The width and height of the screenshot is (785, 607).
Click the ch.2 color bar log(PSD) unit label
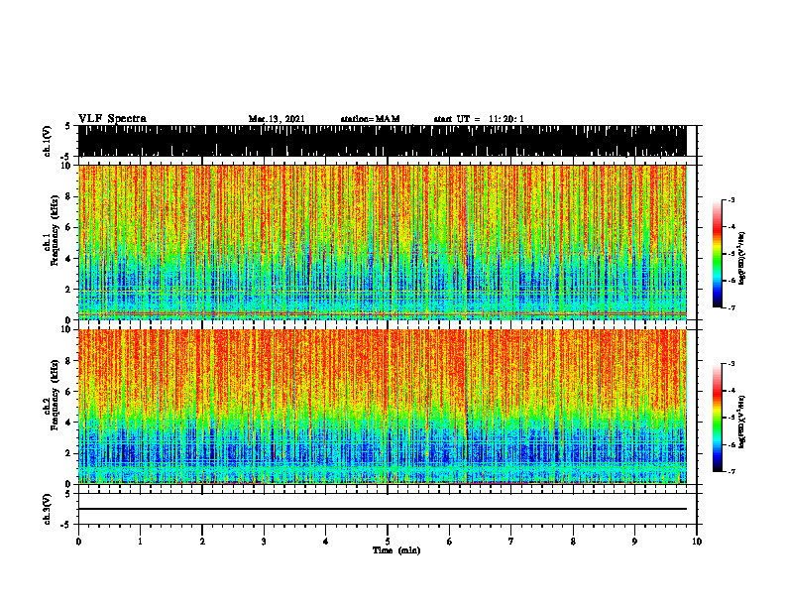click(x=742, y=422)
